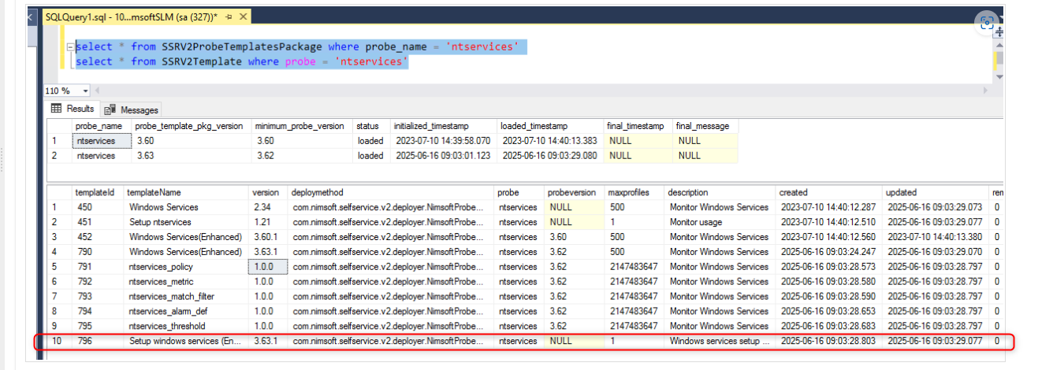Click the editor horizontal scroll left arrow
1053x370 pixels.
click(x=99, y=91)
